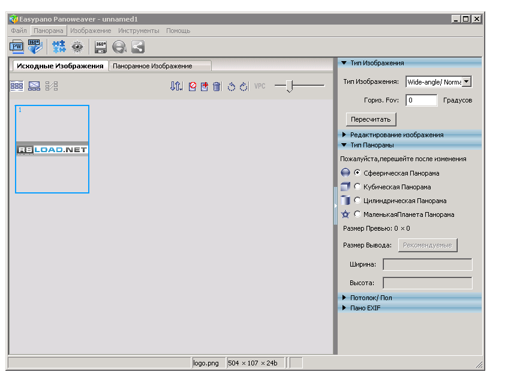This screenshot has height=384, width=505.
Task: Click the trash delete image icon
Action: click(x=217, y=86)
